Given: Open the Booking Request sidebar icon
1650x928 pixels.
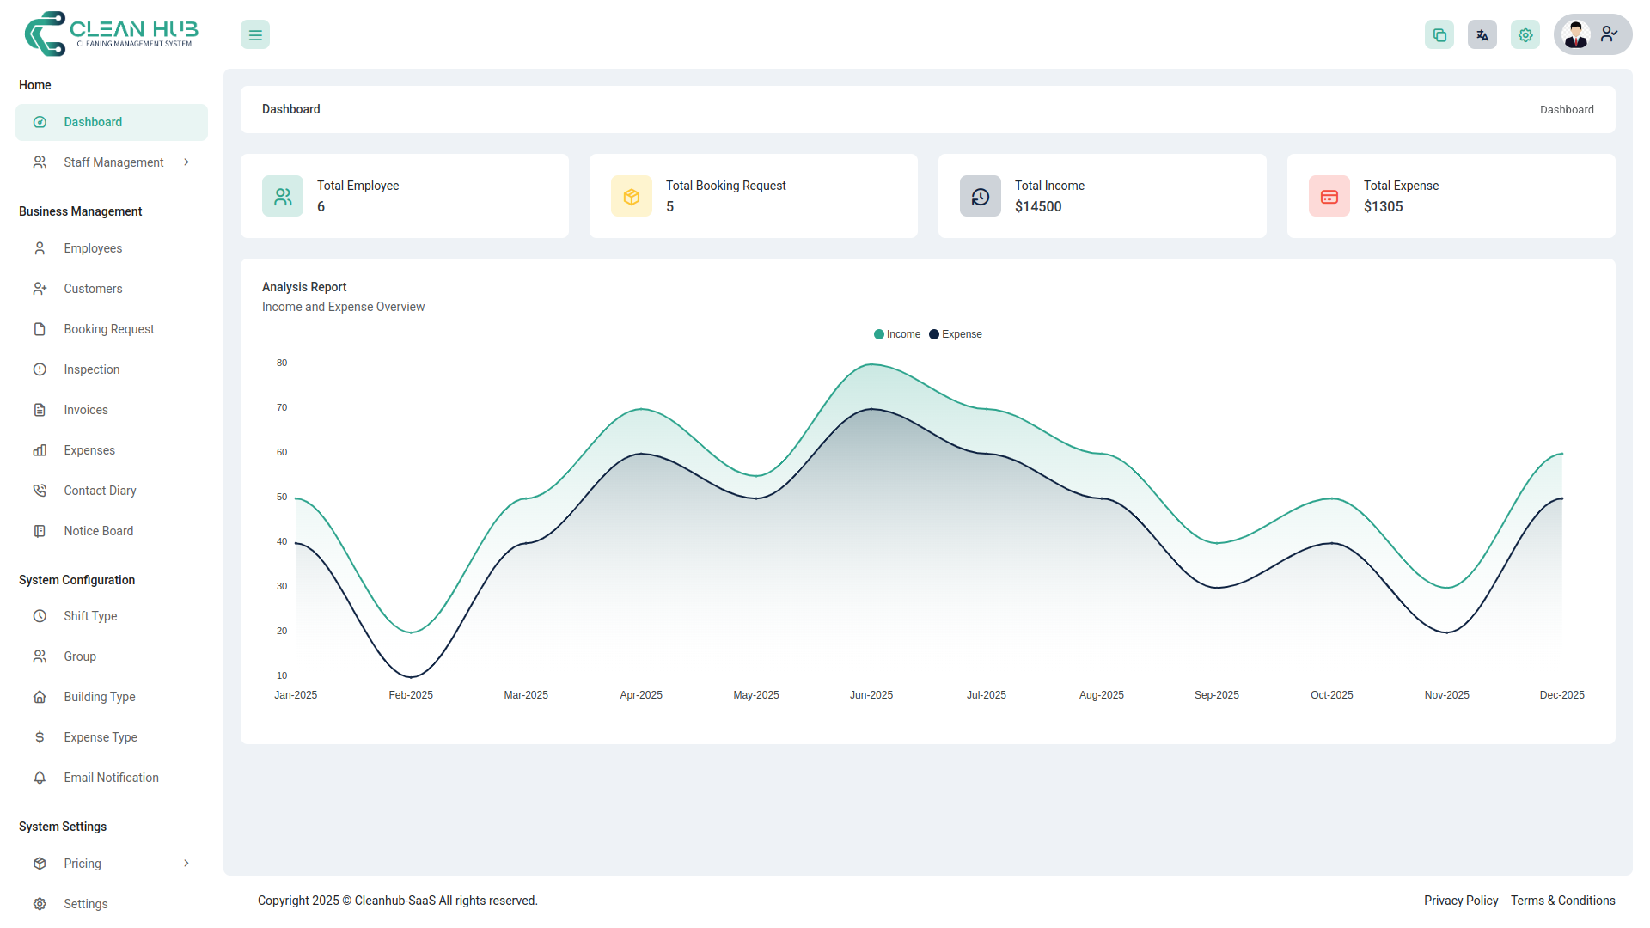Looking at the screenshot, I should [x=40, y=329].
